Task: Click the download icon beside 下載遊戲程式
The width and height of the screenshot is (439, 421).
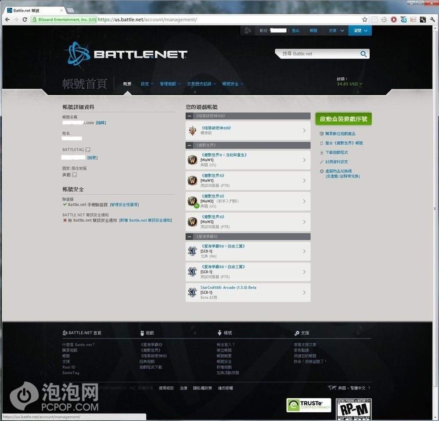Action: point(322,153)
